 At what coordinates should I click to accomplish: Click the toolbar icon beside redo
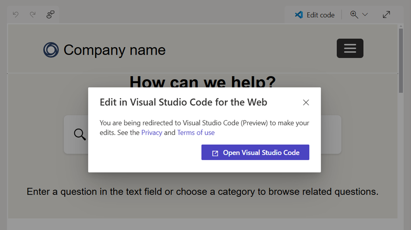[50, 15]
